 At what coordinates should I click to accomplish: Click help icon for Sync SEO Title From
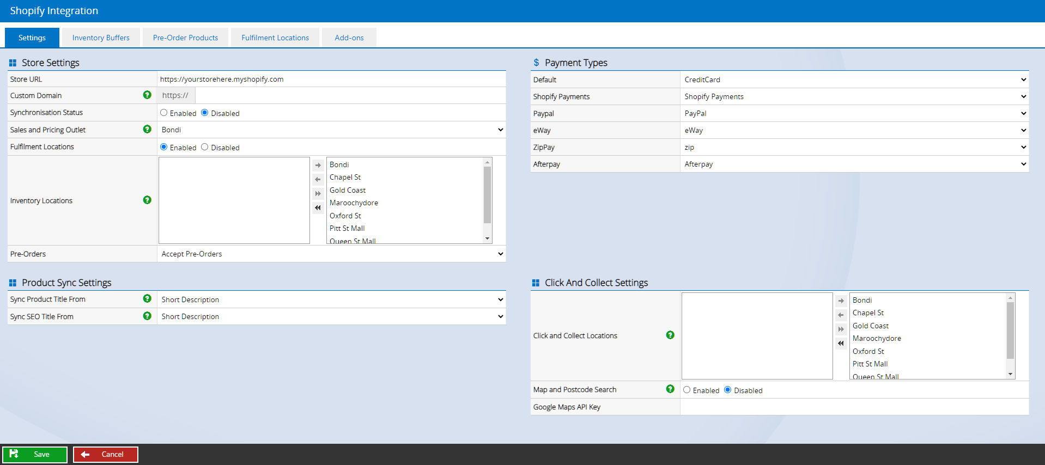click(x=147, y=316)
